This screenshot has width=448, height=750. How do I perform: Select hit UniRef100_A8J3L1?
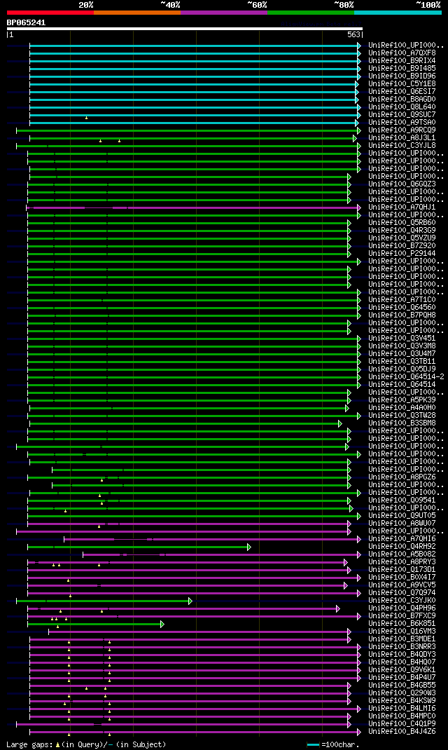click(x=402, y=138)
